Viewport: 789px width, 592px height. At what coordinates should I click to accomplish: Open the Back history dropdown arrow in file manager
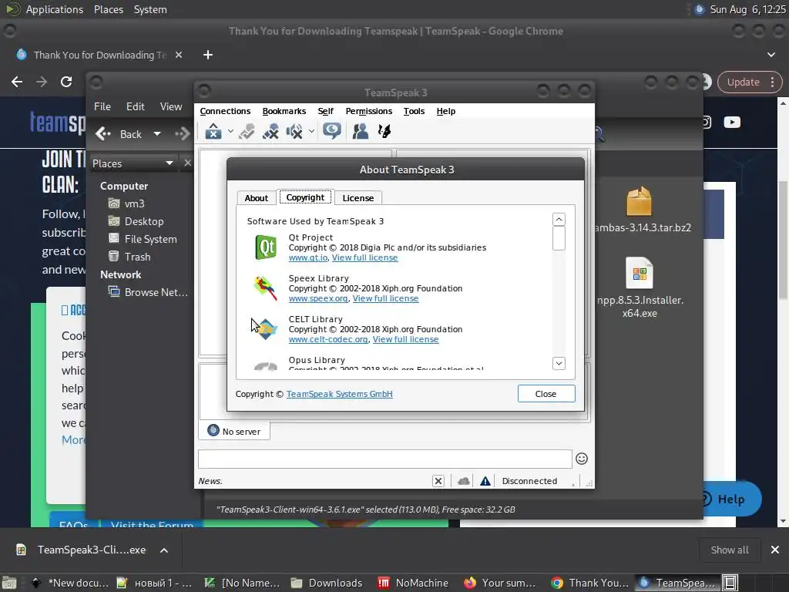click(x=157, y=134)
